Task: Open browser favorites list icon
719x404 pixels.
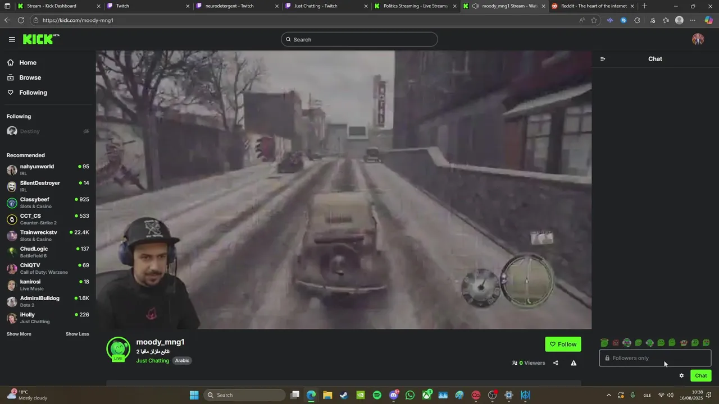Action: click(666, 20)
